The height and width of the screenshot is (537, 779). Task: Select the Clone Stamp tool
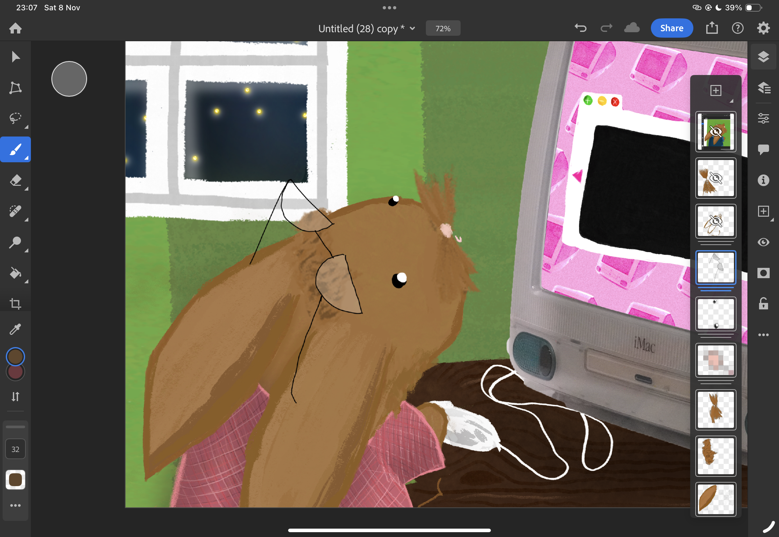pos(15,242)
